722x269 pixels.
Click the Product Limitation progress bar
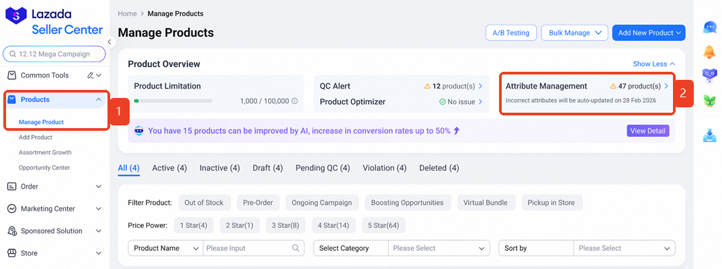173,101
